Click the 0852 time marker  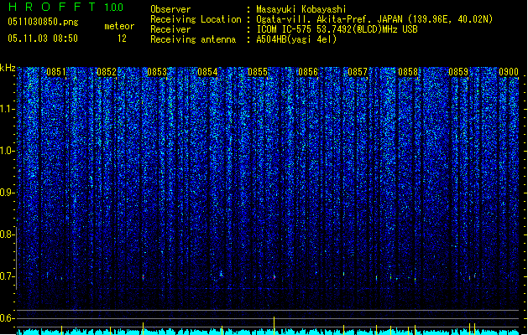[107, 72]
